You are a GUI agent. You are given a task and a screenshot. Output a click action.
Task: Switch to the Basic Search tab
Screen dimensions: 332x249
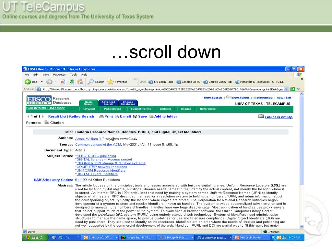pyautogui.click(x=89, y=103)
